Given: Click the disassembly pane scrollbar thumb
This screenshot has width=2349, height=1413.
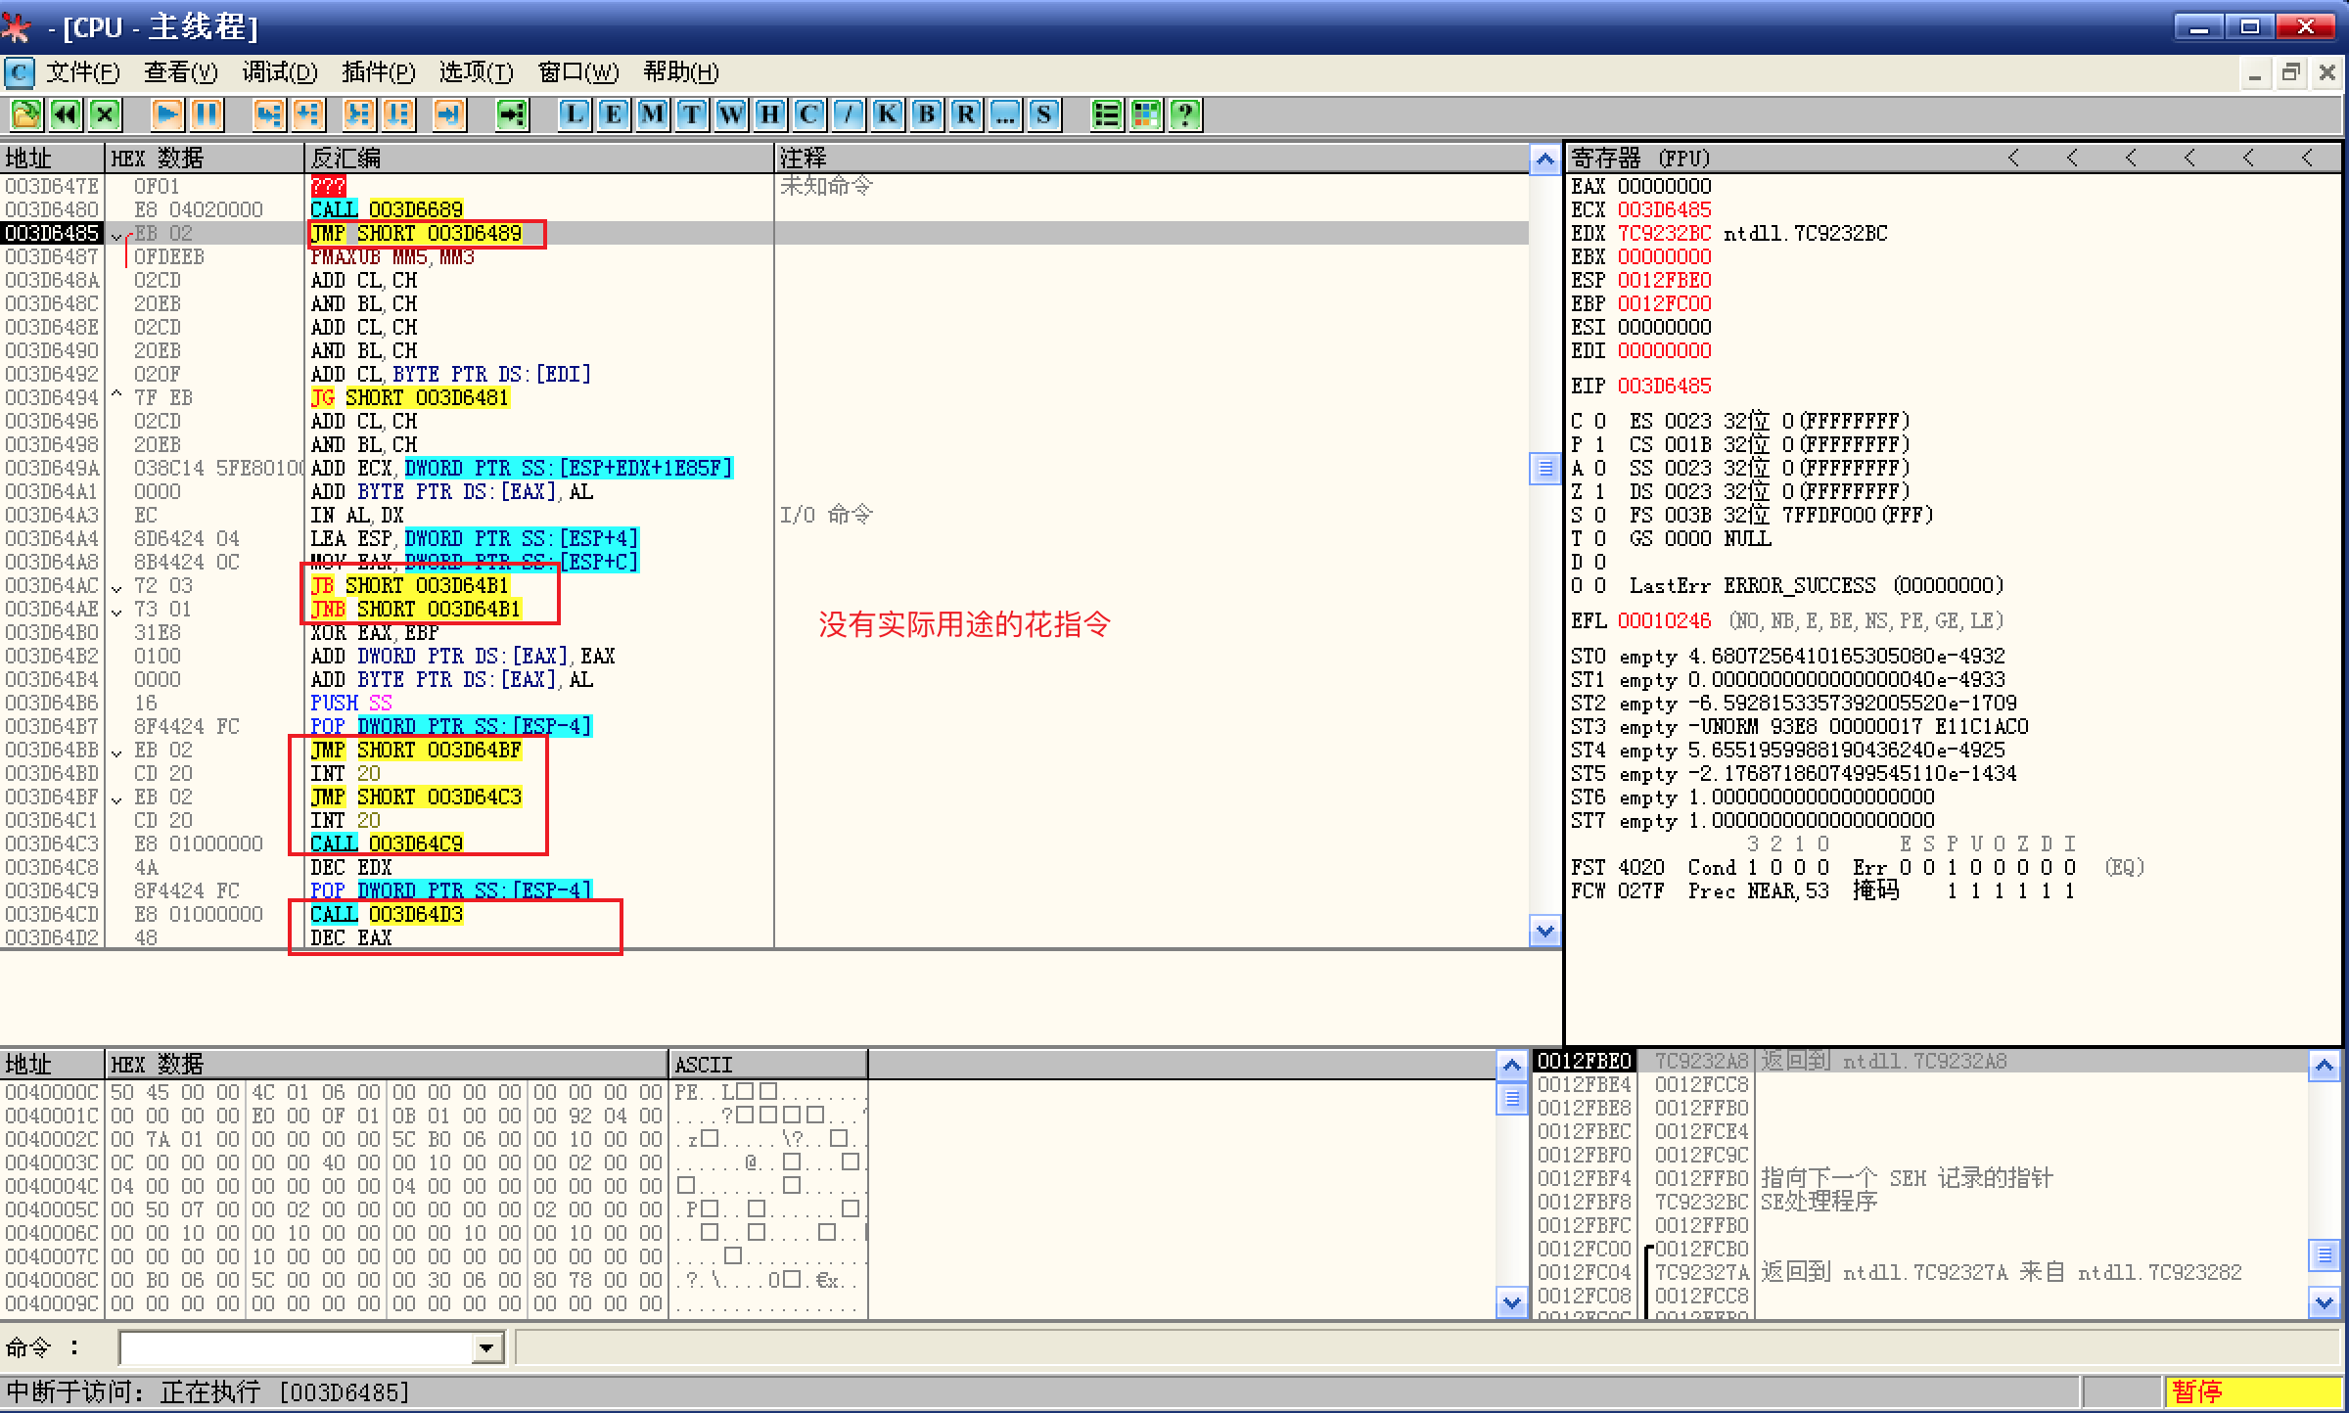Looking at the screenshot, I should (x=1544, y=469).
